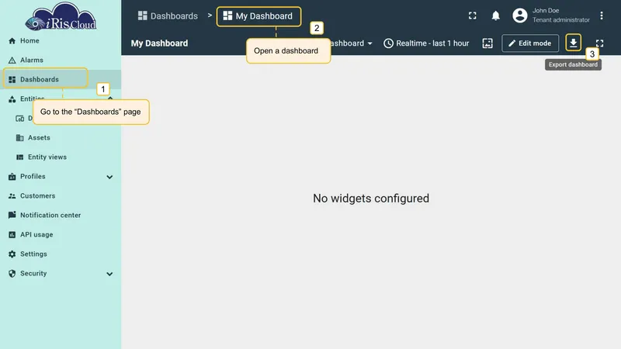Image resolution: width=621 pixels, height=349 pixels.
Task: Click the John Doe name text
Action: click(x=546, y=11)
